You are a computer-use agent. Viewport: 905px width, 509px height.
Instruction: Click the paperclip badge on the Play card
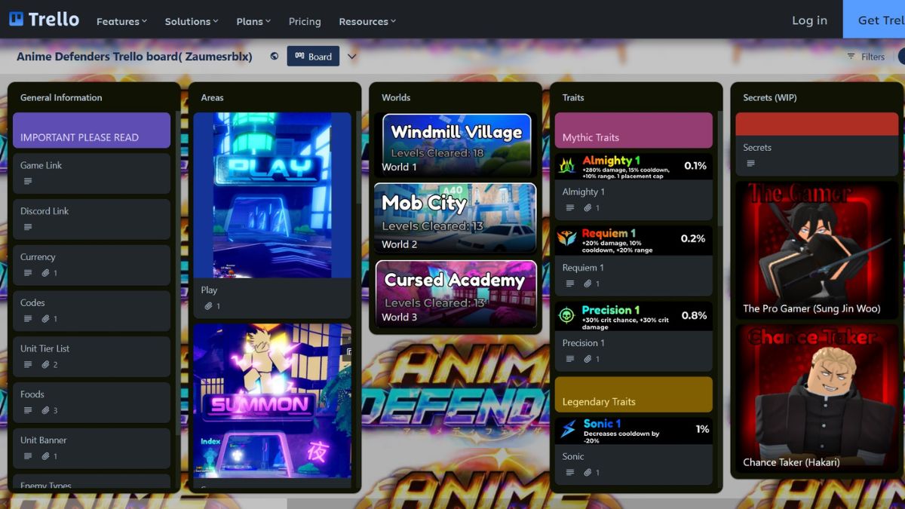click(x=209, y=305)
